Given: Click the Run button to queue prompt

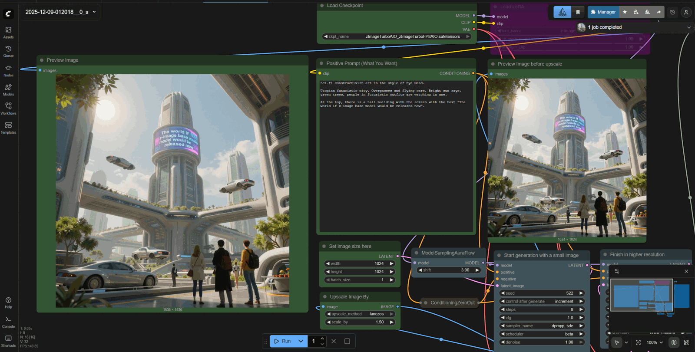Looking at the screenshot, I should coord(282,341).
